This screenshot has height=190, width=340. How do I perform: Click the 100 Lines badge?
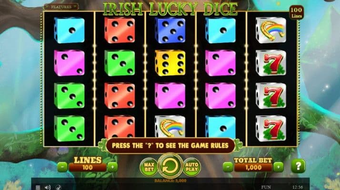coord(296,12)
